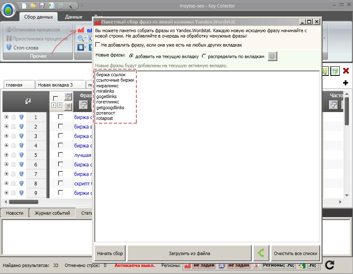Save project using the floppy disk icon
This screenshot has width=353, height=274.
click(x=42, y=6)
